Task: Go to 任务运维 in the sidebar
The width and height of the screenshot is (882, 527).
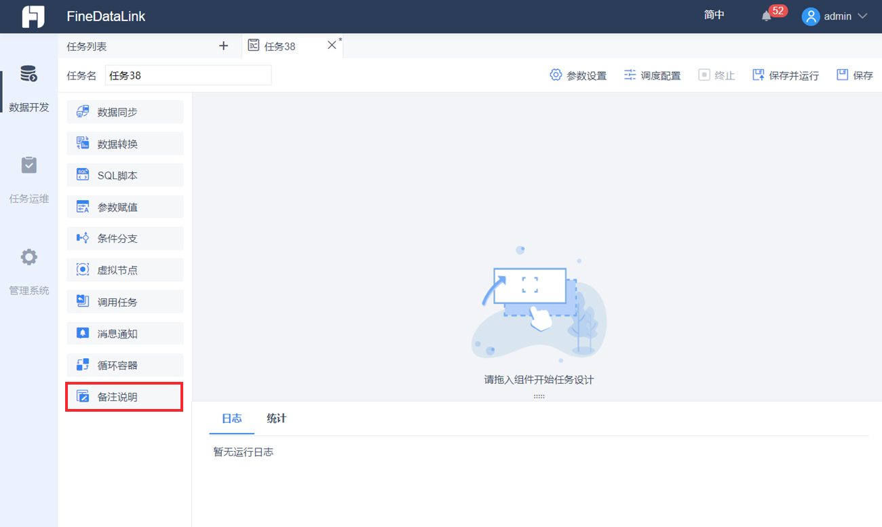Action: [x=29, y=180]
